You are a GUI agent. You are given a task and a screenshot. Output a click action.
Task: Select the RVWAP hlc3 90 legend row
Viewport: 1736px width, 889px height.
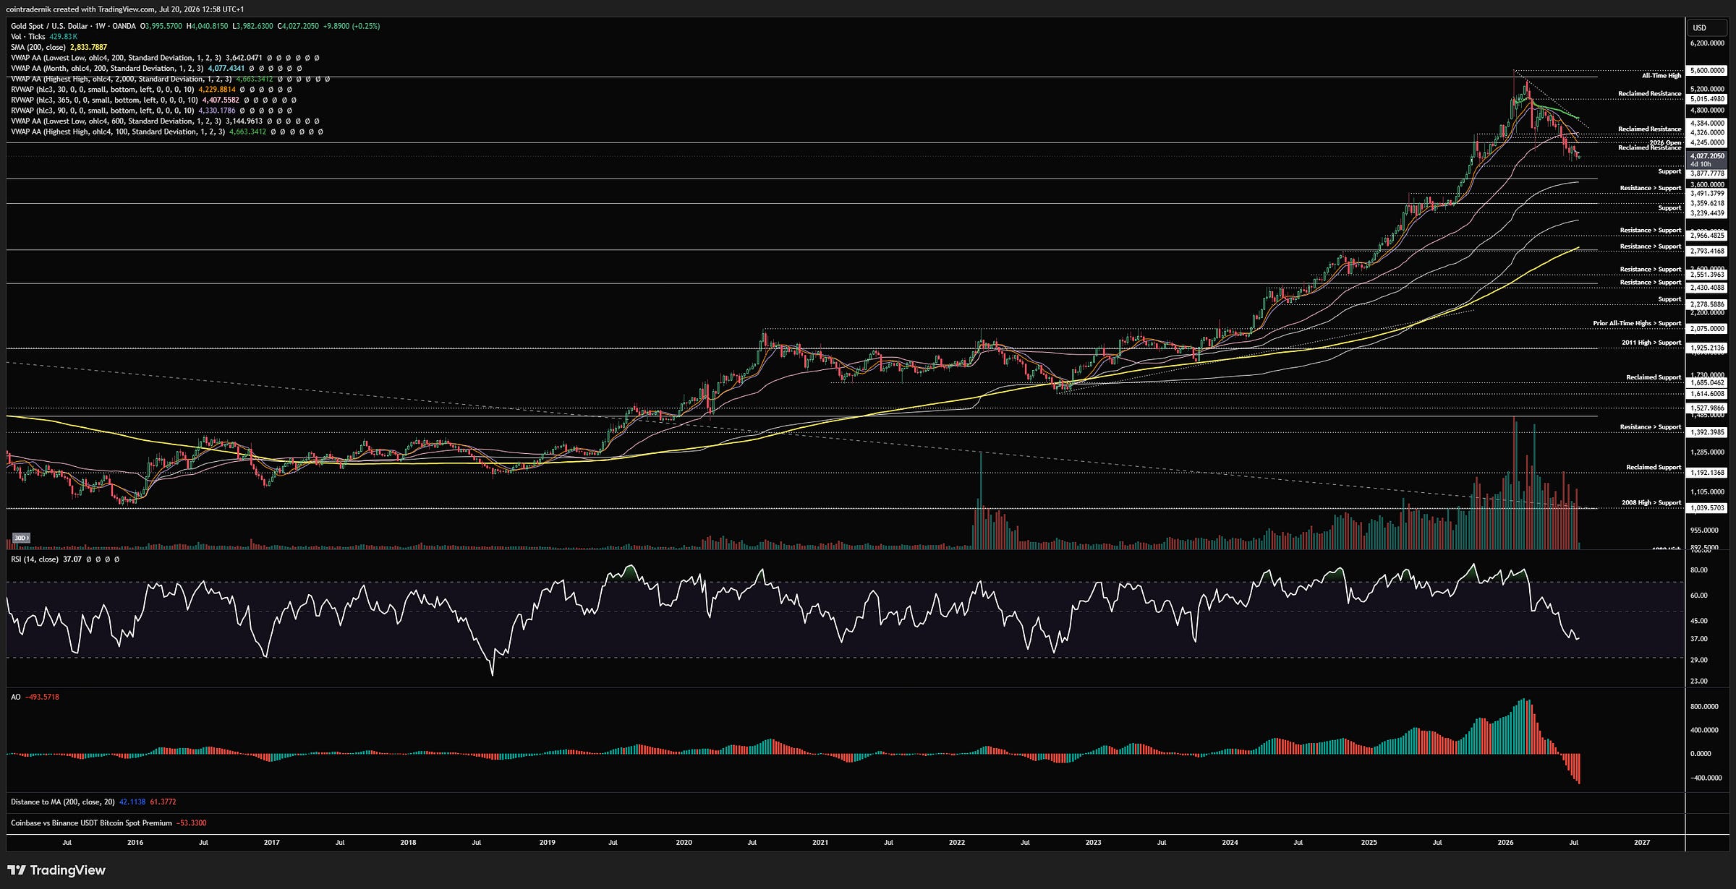152,111
